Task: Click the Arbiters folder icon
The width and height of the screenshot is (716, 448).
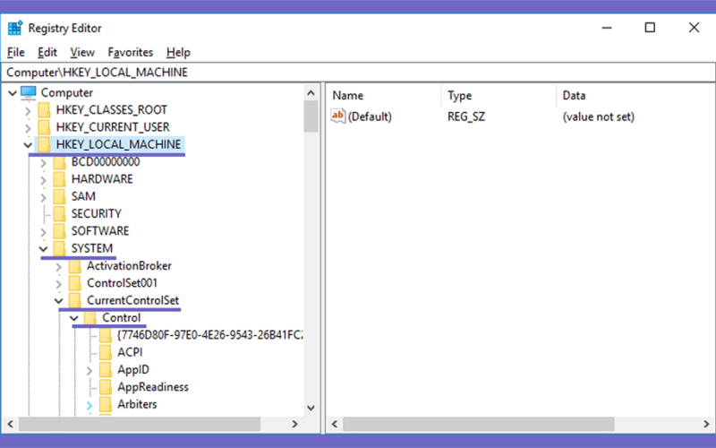Action: 106,405
